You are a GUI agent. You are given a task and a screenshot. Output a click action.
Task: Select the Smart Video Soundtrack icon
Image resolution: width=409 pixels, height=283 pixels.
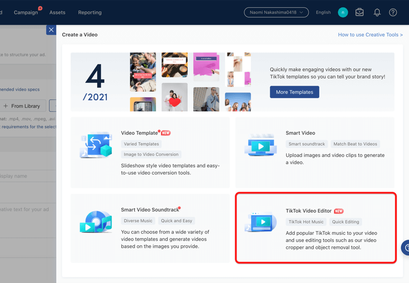click(96, 222)
